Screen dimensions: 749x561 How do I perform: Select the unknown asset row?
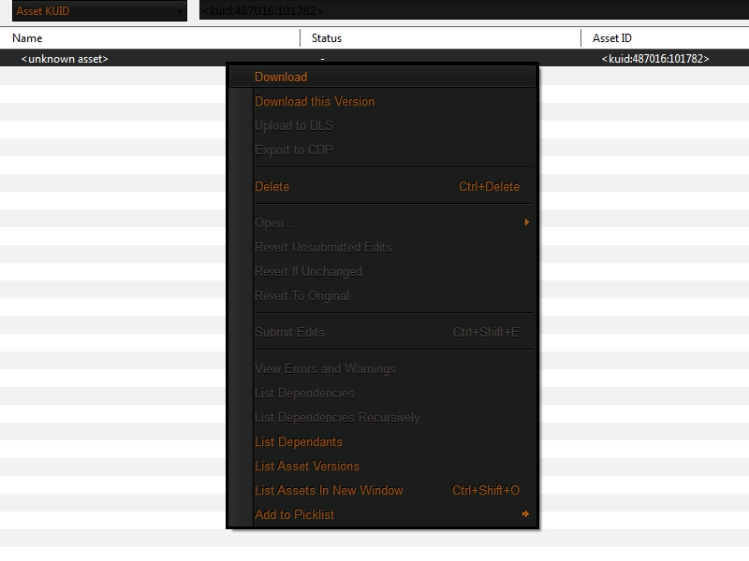(x=66, y=59)
